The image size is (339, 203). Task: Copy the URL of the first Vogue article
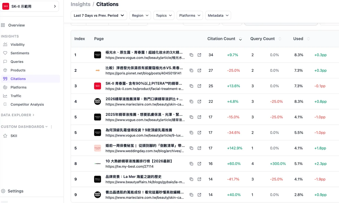coord(191,55)
